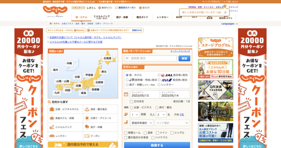Click the 温泉・露天風呂 hot spring icon

(x=87, y=109)
